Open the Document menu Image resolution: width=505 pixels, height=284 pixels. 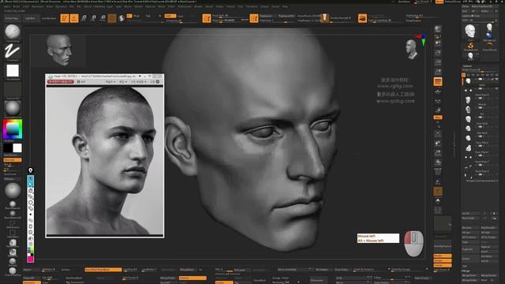[38, 6]
